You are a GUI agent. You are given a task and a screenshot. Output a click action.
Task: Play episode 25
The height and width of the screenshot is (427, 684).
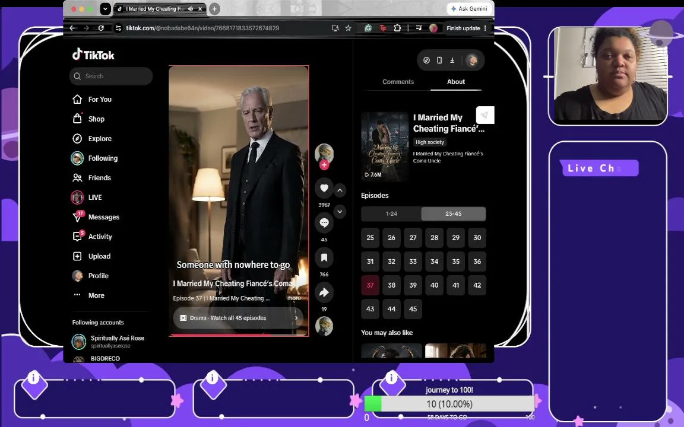(370, 238)
